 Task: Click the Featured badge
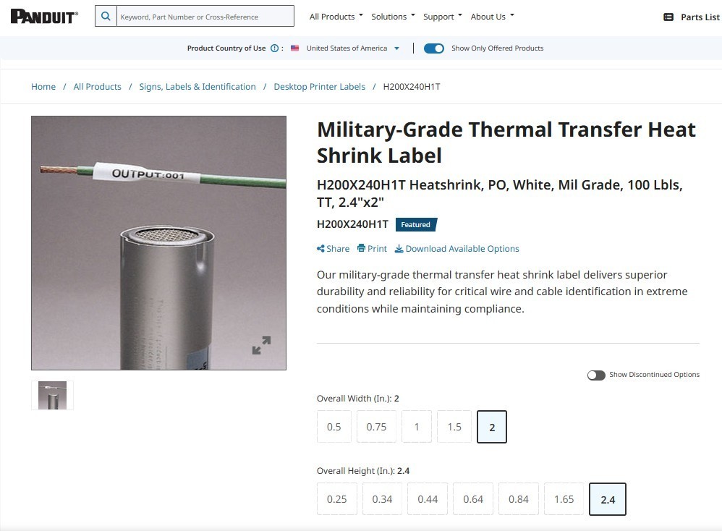pyautogui.click(x=416, y=225)
